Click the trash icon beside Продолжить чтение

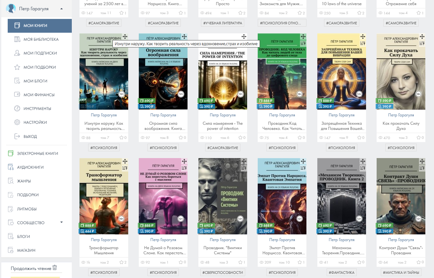click(x=55, y=268)
